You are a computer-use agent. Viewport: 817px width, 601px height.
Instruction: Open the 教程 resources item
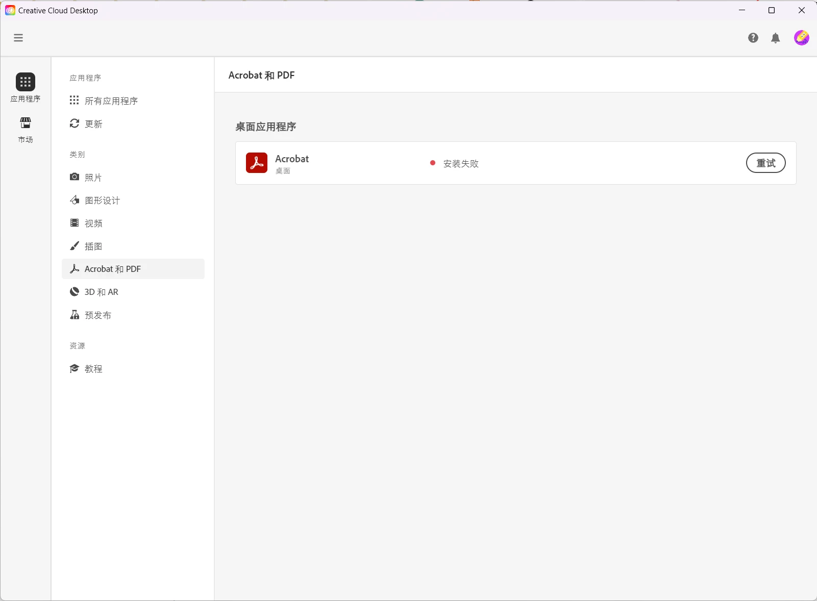[133, 368]
